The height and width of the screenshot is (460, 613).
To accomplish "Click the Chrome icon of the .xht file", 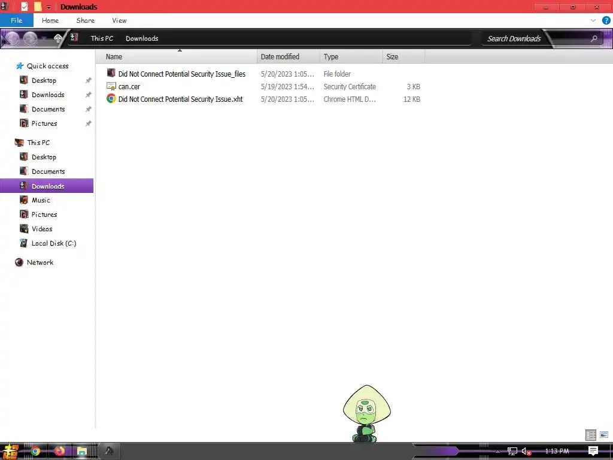I will (x=111, y=99).
